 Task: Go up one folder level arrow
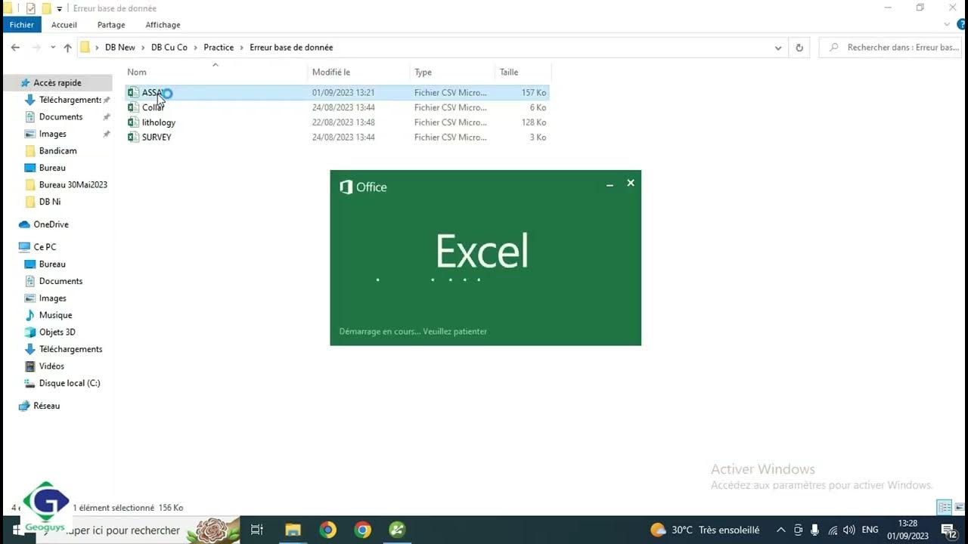[67, 48]
